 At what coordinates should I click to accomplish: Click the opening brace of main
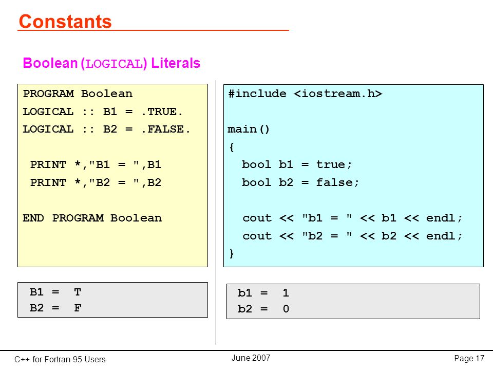click(x=232, y=147)
